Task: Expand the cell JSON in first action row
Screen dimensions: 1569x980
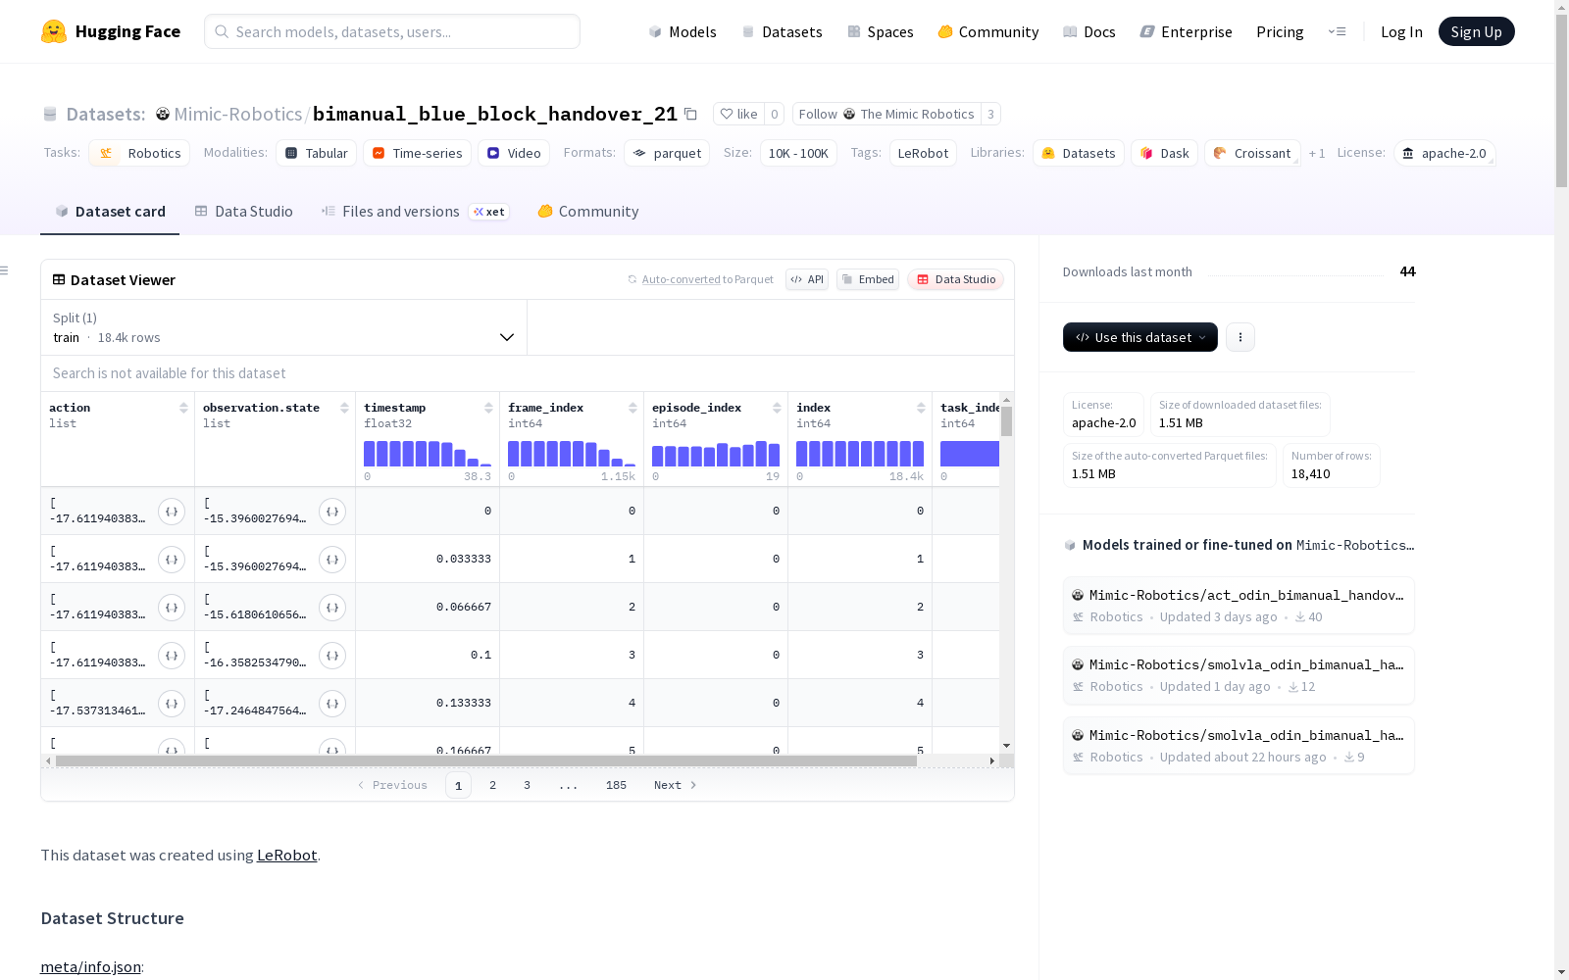Action: point(172,511)
